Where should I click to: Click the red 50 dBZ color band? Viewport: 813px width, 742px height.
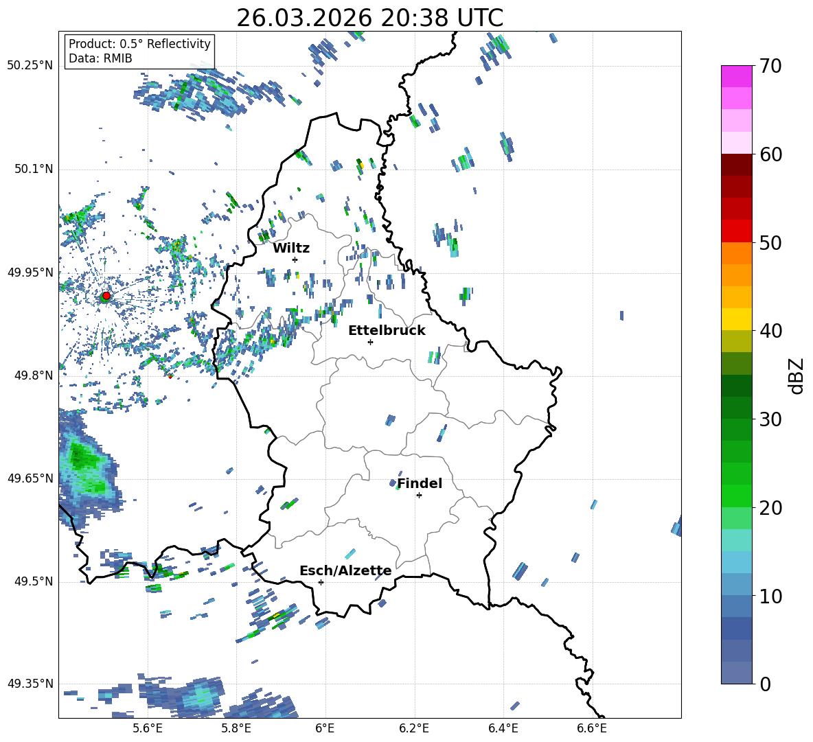coord(736,231)
